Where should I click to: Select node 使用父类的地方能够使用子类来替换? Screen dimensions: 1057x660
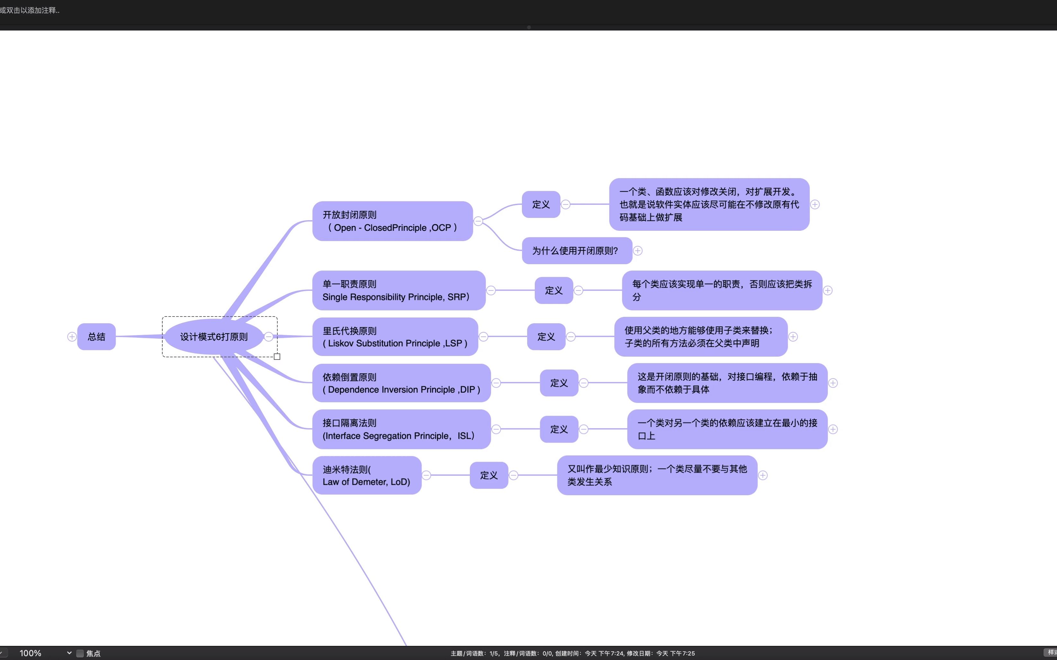click(701, 336)
